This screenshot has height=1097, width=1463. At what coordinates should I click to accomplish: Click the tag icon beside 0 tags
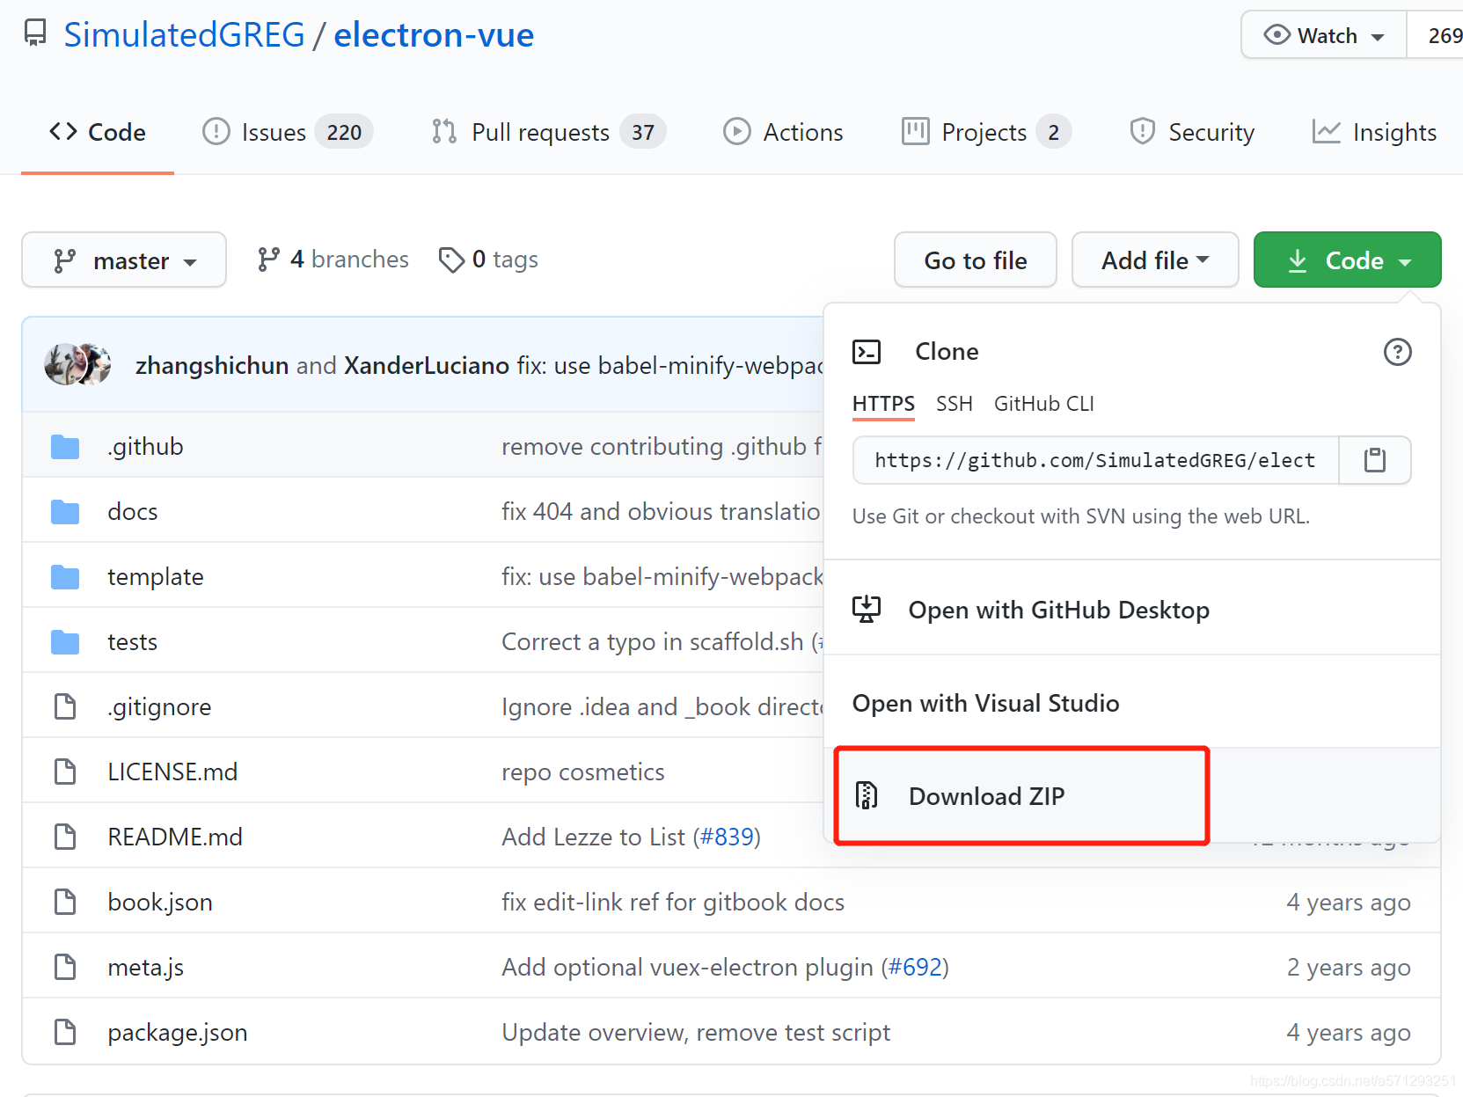click(x=451, y=260)
